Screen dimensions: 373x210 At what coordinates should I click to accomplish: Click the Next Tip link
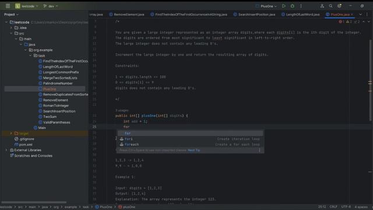coord(194,150)
